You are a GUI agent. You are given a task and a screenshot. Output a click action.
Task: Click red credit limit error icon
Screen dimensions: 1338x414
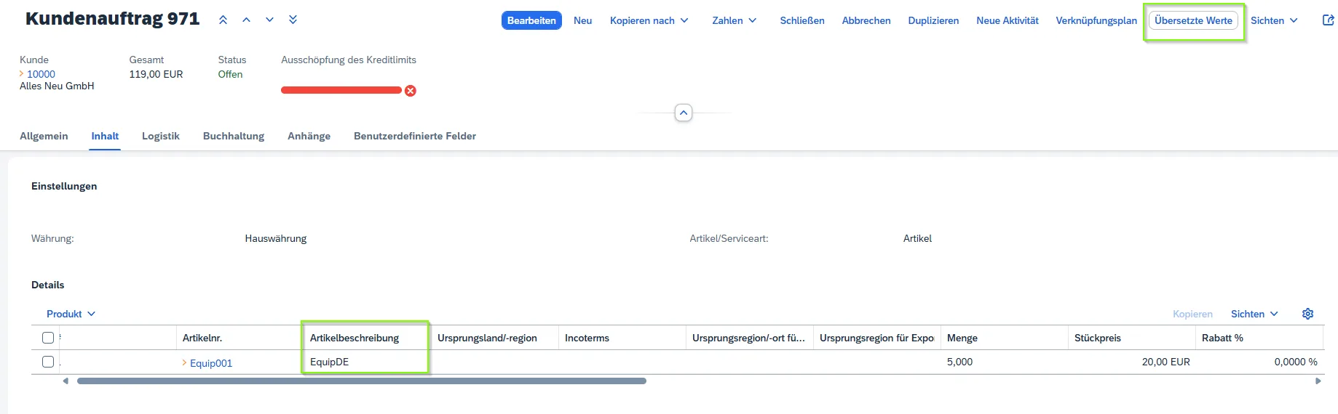point(411,91)
